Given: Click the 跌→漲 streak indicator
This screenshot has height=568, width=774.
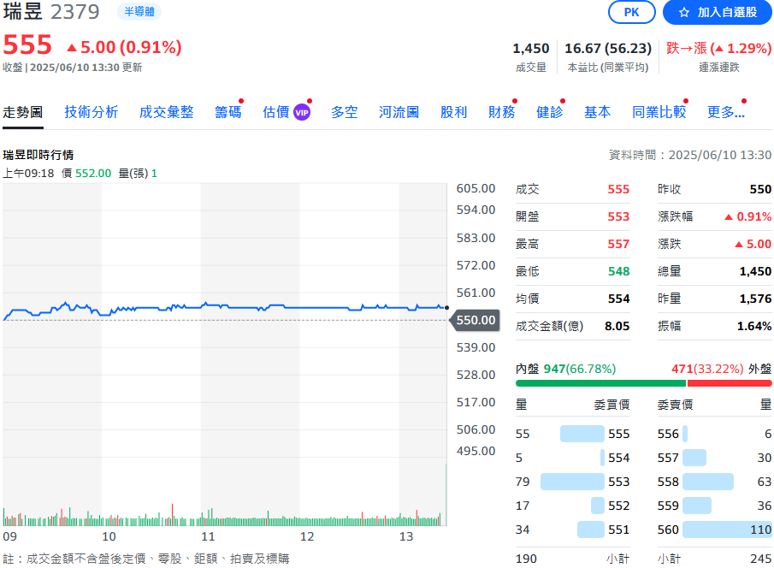Looking at the screenshot, I should click(718, 49).
